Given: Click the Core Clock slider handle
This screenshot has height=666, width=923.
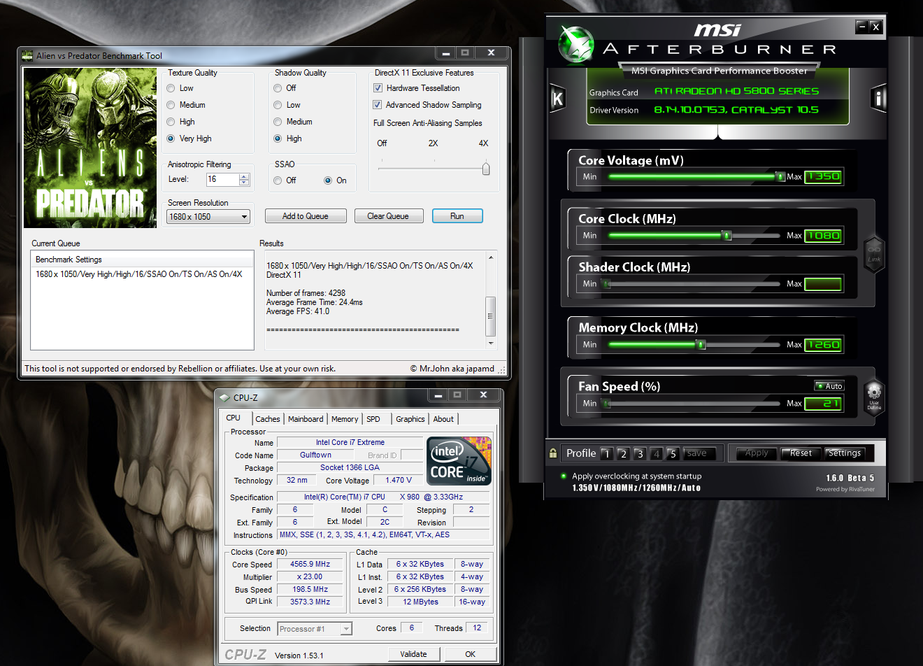Looking at the screenshot, I should 727,235.
